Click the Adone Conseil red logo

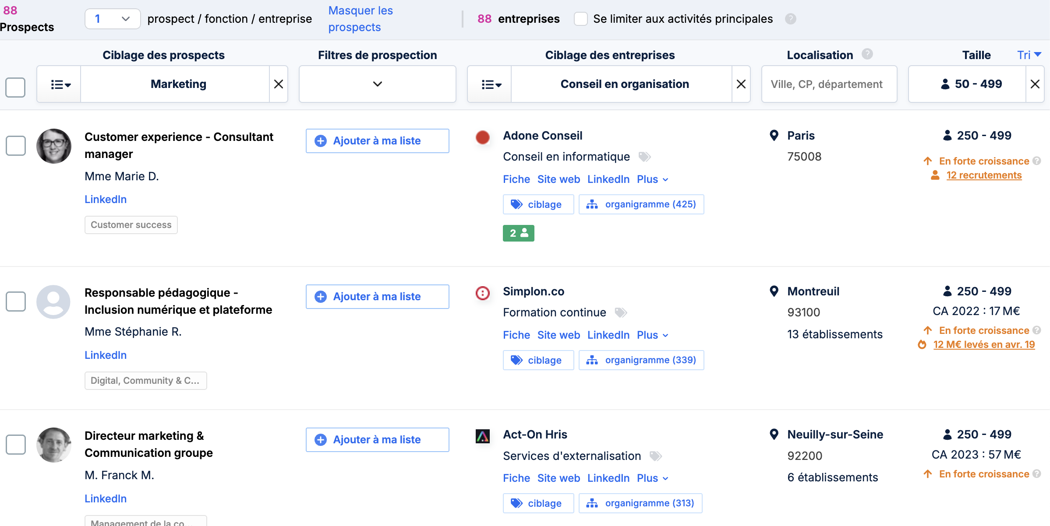pyautogui.click(x=483, y=137)
